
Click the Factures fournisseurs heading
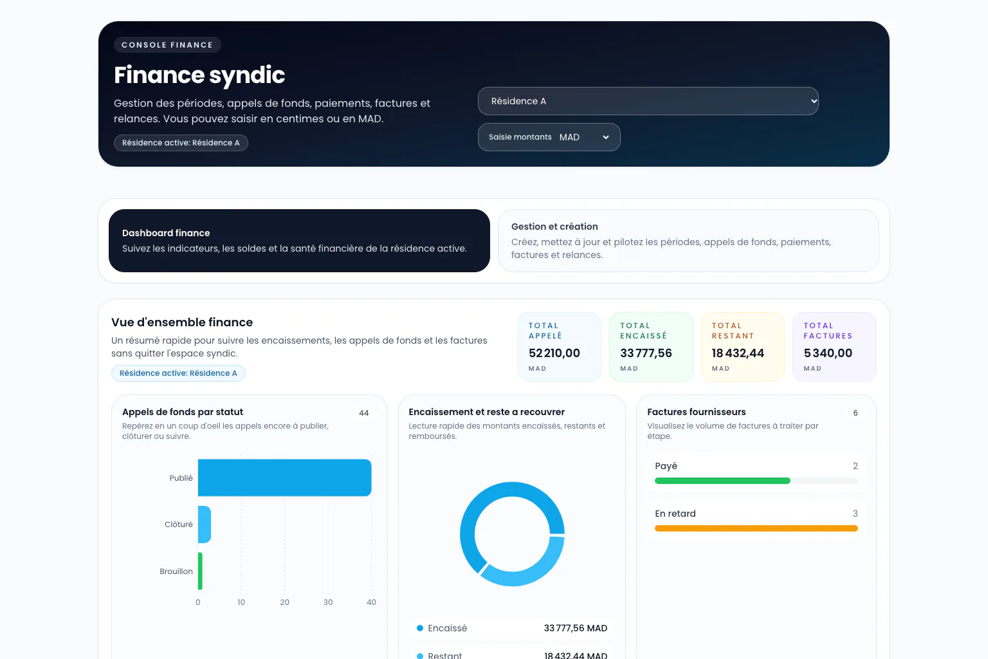[697, 412]
